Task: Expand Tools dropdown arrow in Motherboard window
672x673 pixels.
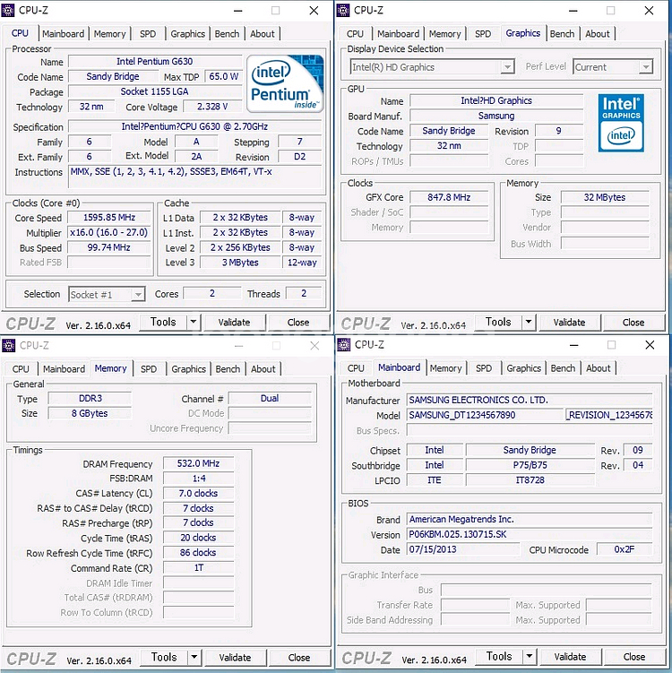Action: coord(530,657)
